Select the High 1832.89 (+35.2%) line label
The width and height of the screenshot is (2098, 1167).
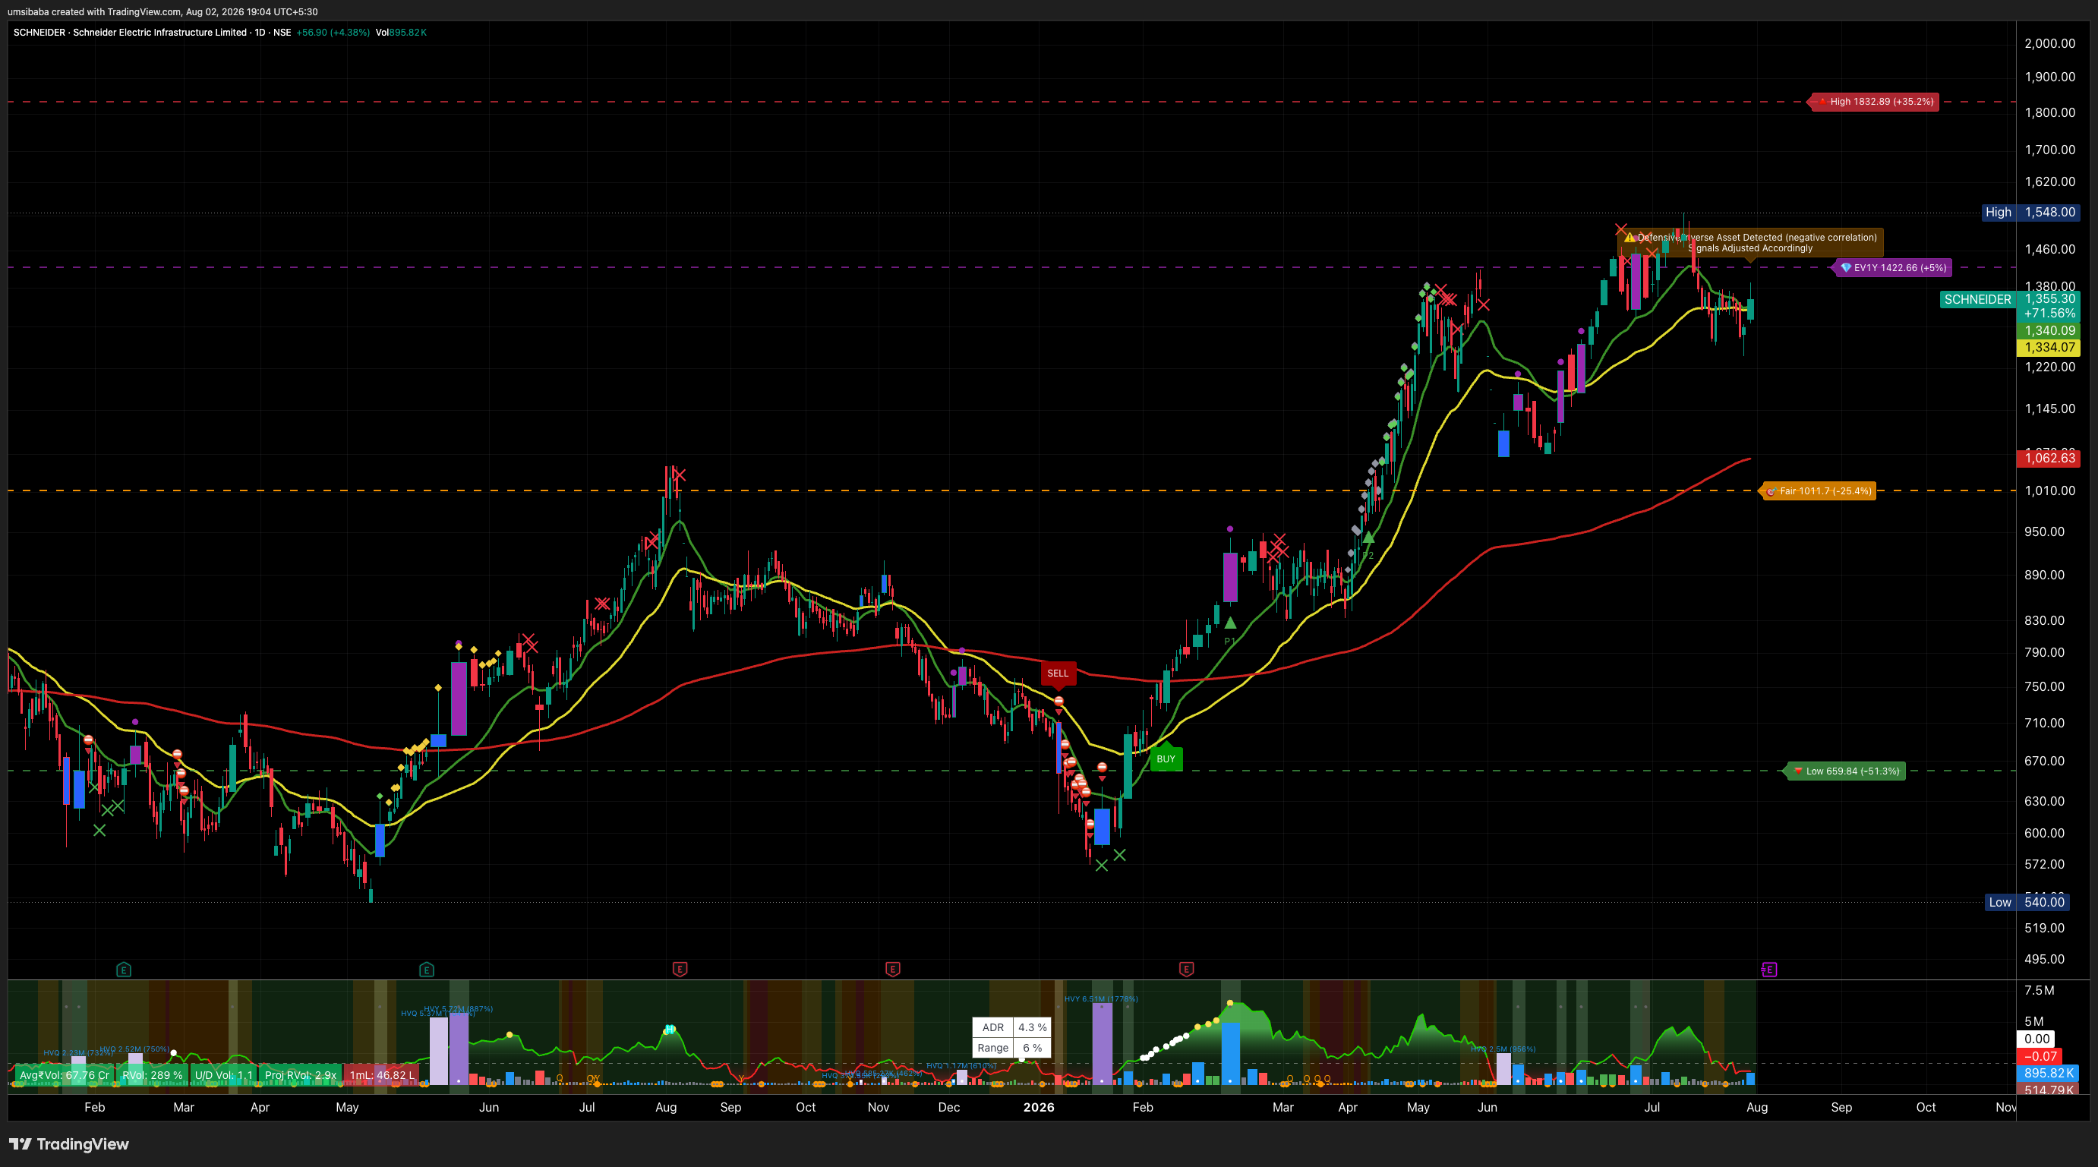coord(1874,102)
